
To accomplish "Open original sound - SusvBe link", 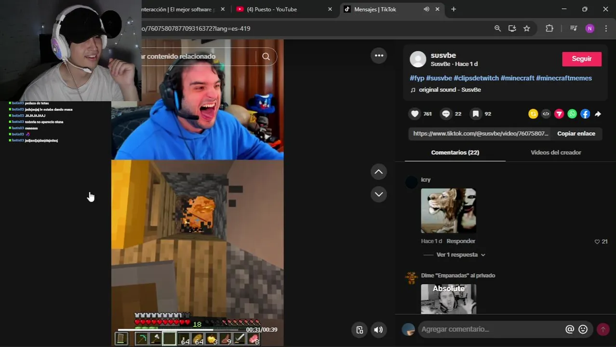I will (450, 90).
